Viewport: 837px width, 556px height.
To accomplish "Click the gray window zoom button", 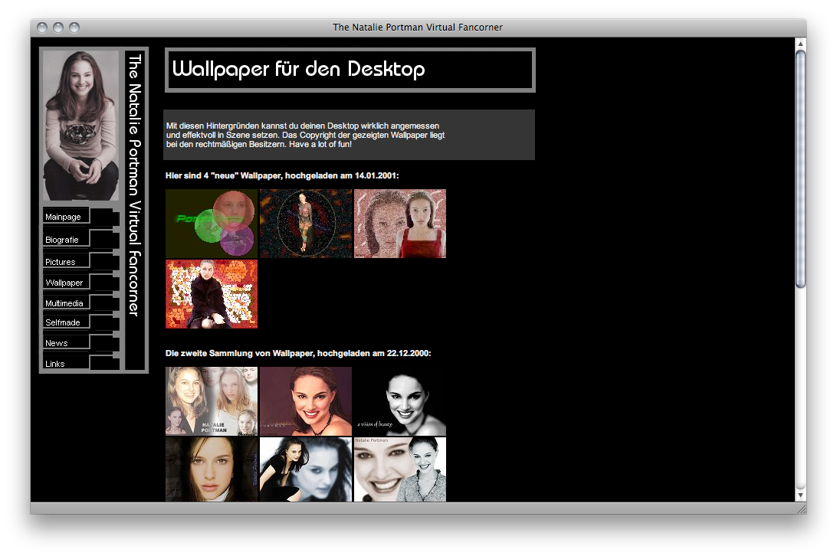I will click(x=74, y=28).
